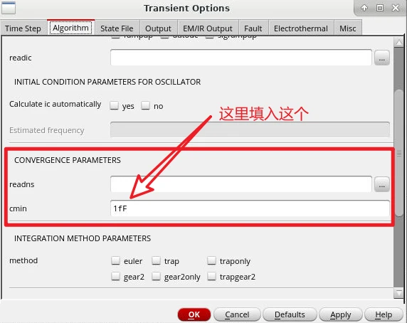Click the Estimated frequency field
The image size is (407, 323).
click(250, 129)
